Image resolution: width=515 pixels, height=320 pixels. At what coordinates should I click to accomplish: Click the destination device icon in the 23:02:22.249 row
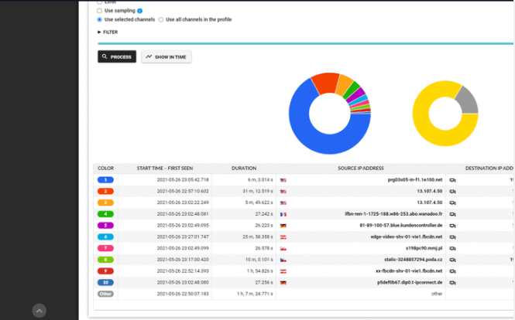click(x=452, y=203)
